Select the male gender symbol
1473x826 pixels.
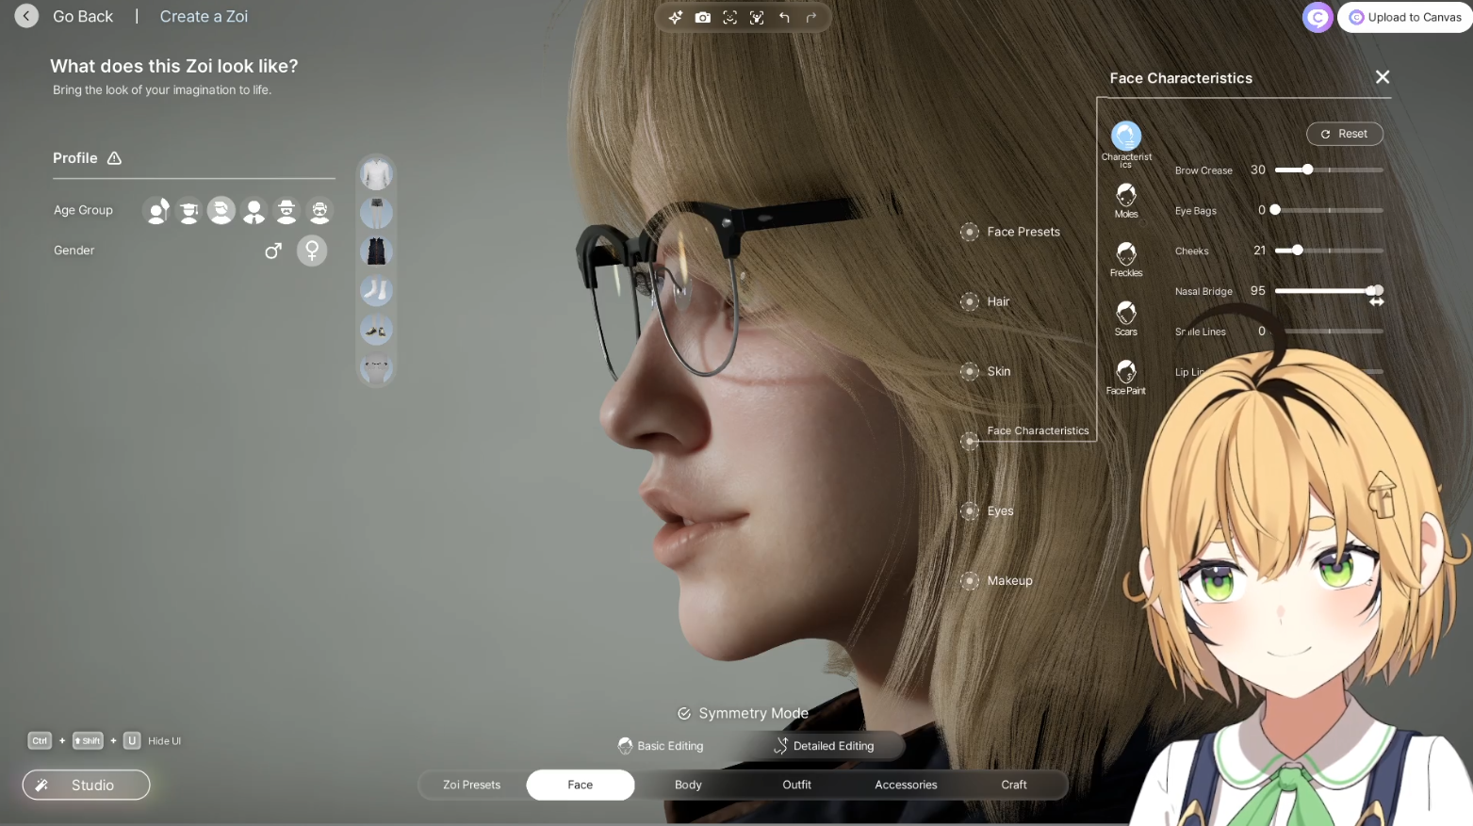tap(273, 251)
